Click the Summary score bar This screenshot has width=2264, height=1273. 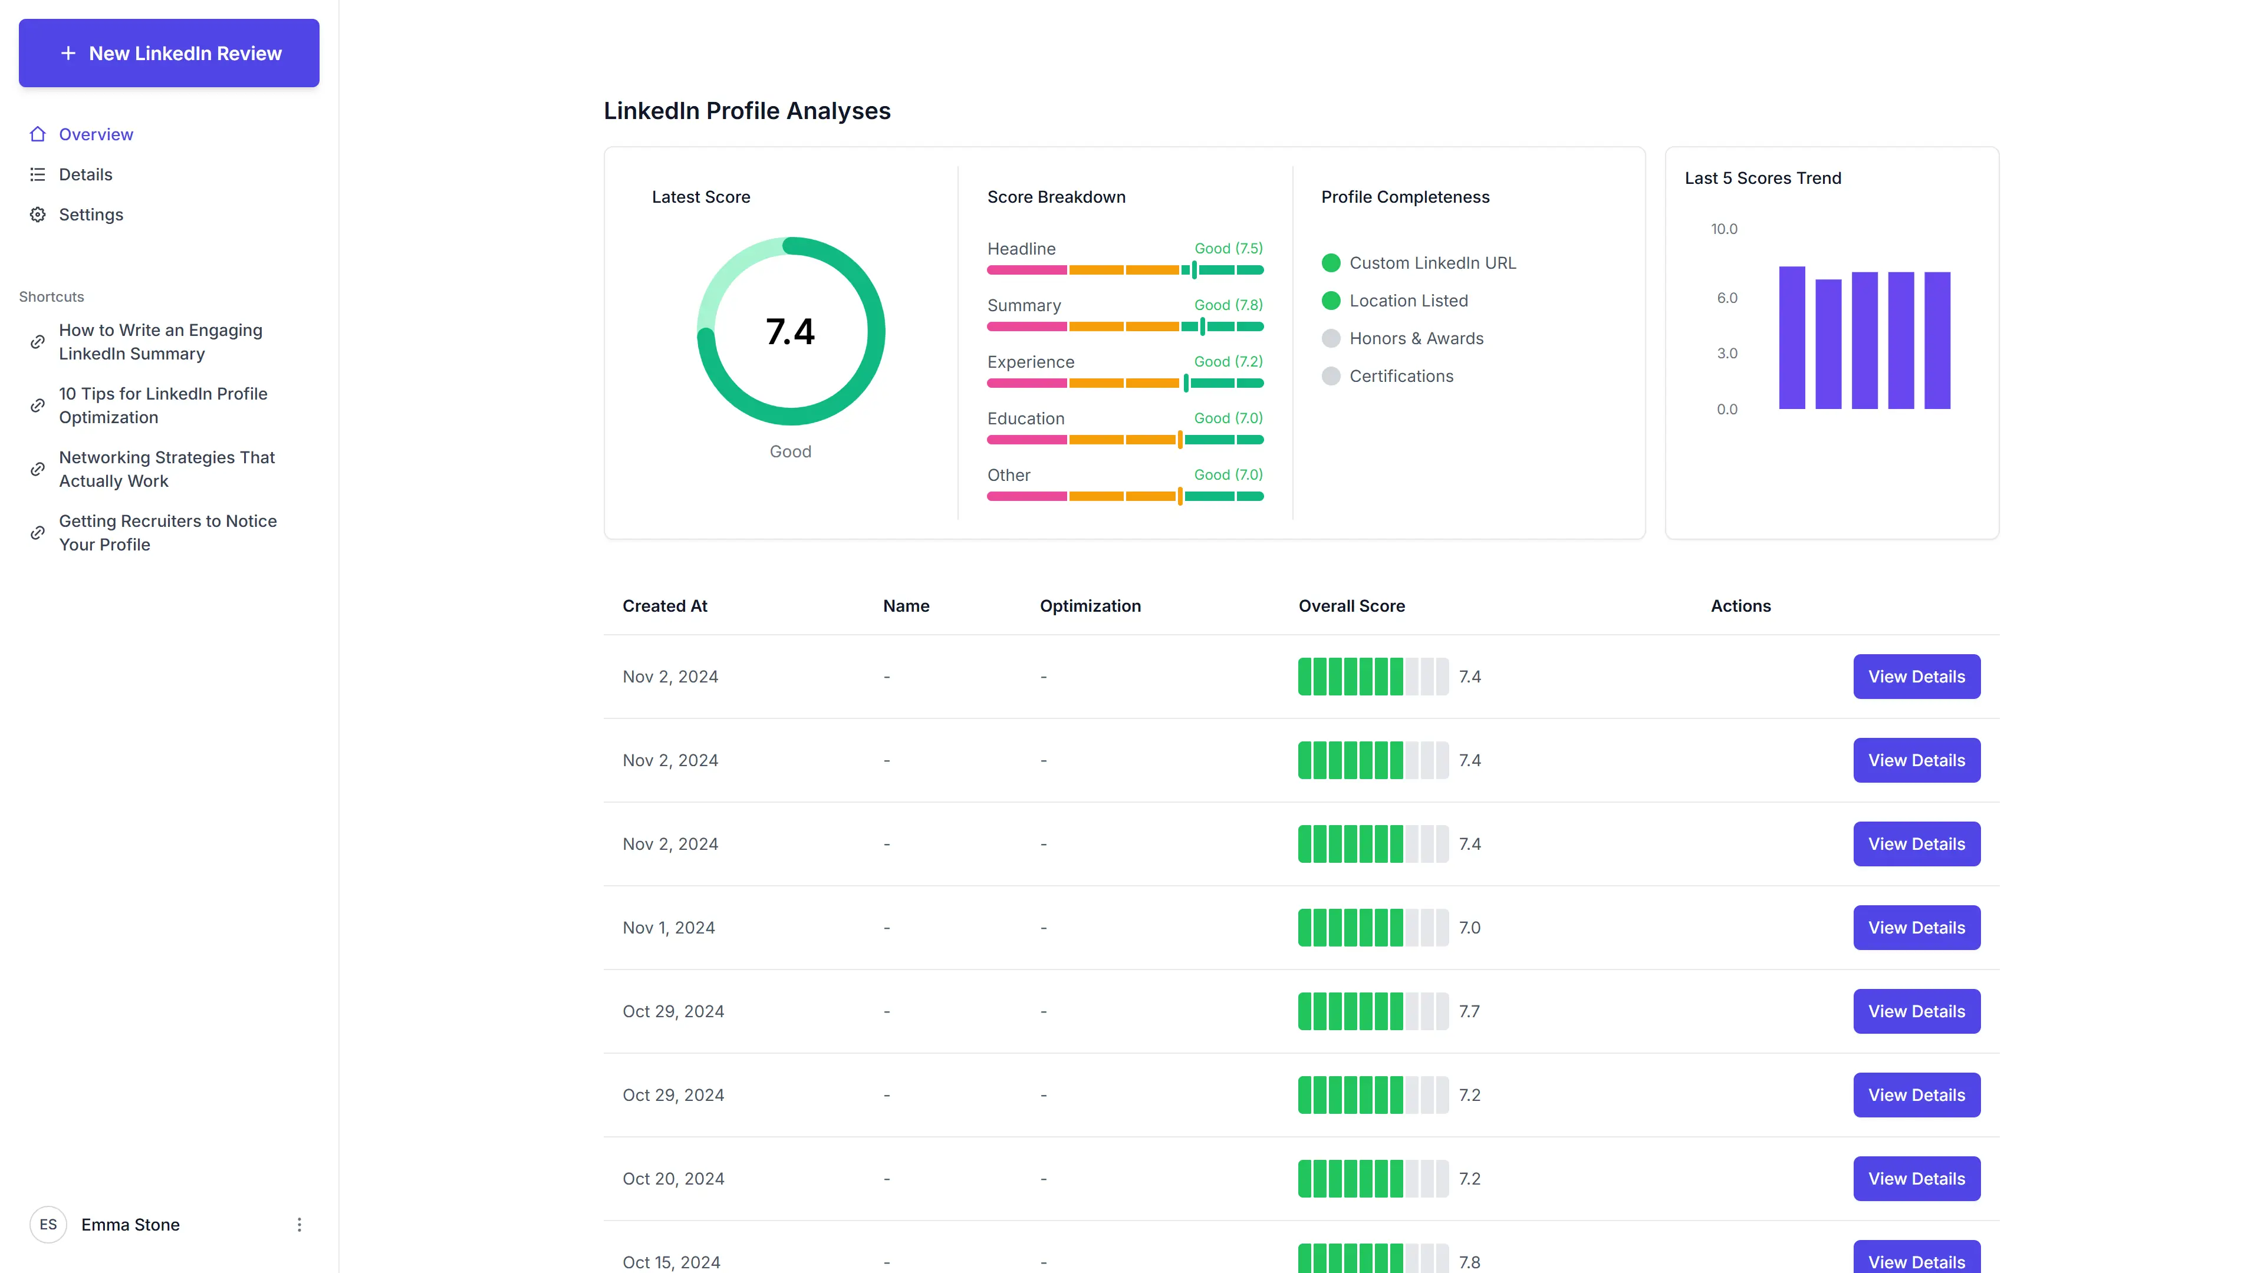click(x=1125, y=327)
